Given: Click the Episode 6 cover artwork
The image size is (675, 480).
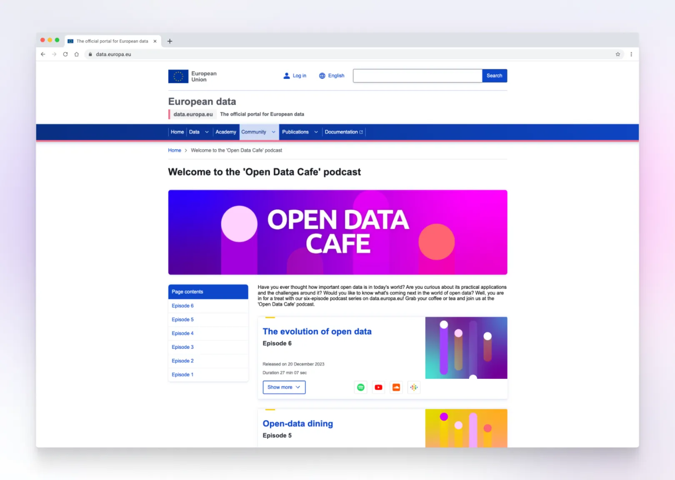Looking at the screenshot, I should [x=466, y=348].
